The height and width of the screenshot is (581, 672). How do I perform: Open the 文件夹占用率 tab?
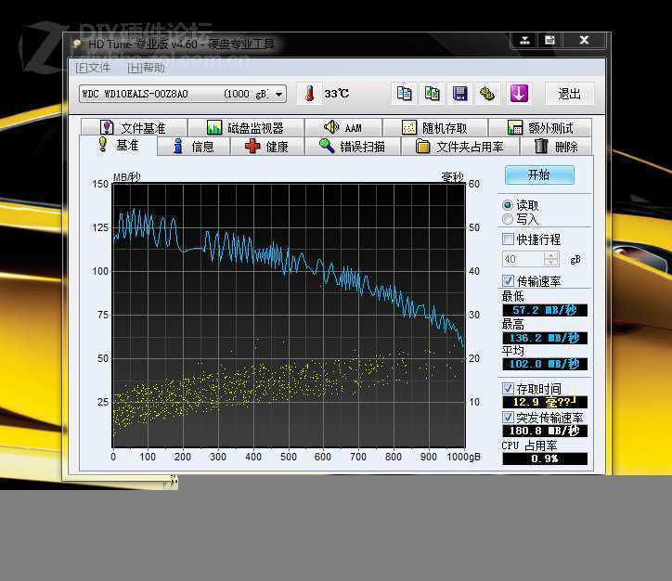point(459,147)
